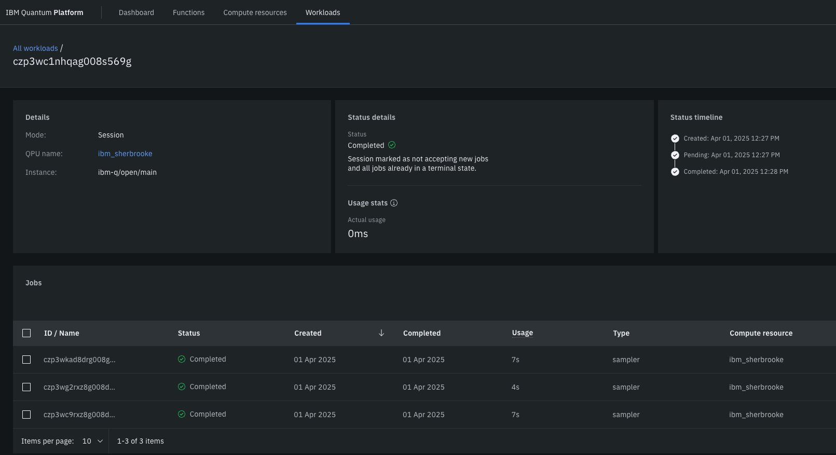
Task: Click ibm_sherbrooke in czp3wc9rxz8g008d row
Action: [756, 415]
